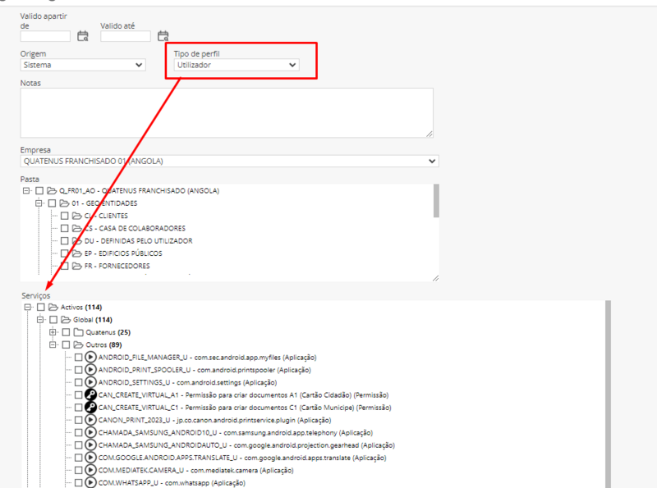Image resolution: width=657 pixels, height=488 pixels.
Task: Click the app icon beside COM.MEDIATEK.CAMERA_U
Action: 89,470
